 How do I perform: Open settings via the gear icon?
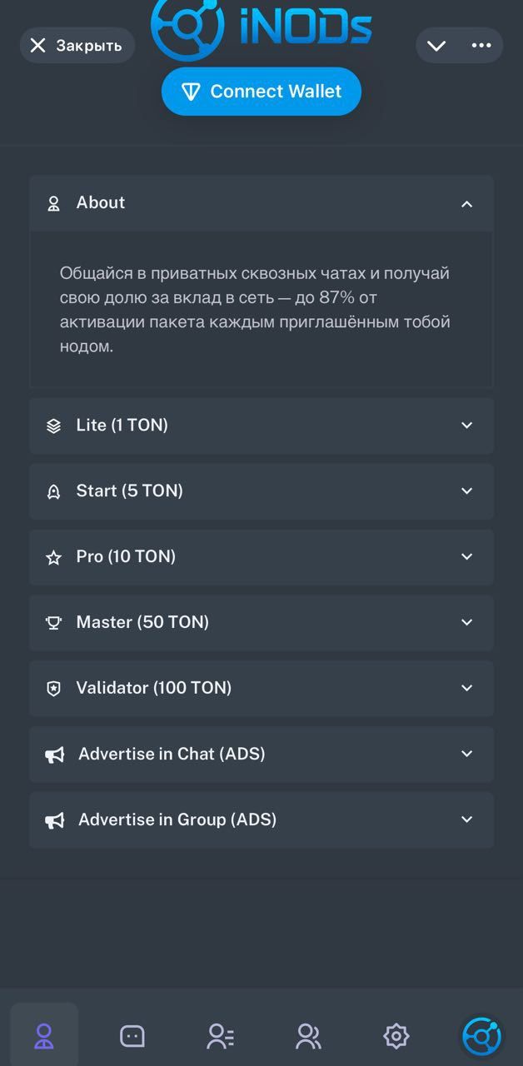point(396,1036)
